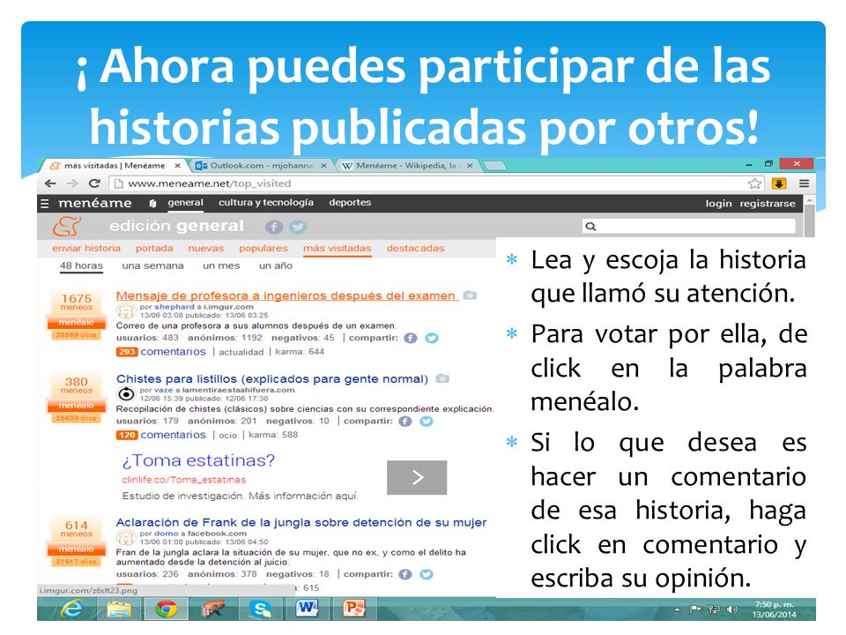Open Chistes para listillos story
This screenshot has width=846, height=635.
pyautogui.click(x=272, y=379)
